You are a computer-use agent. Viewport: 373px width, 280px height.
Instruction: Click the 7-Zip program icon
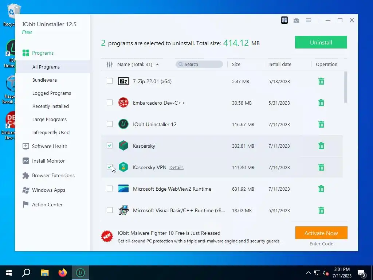coord(123,81)
